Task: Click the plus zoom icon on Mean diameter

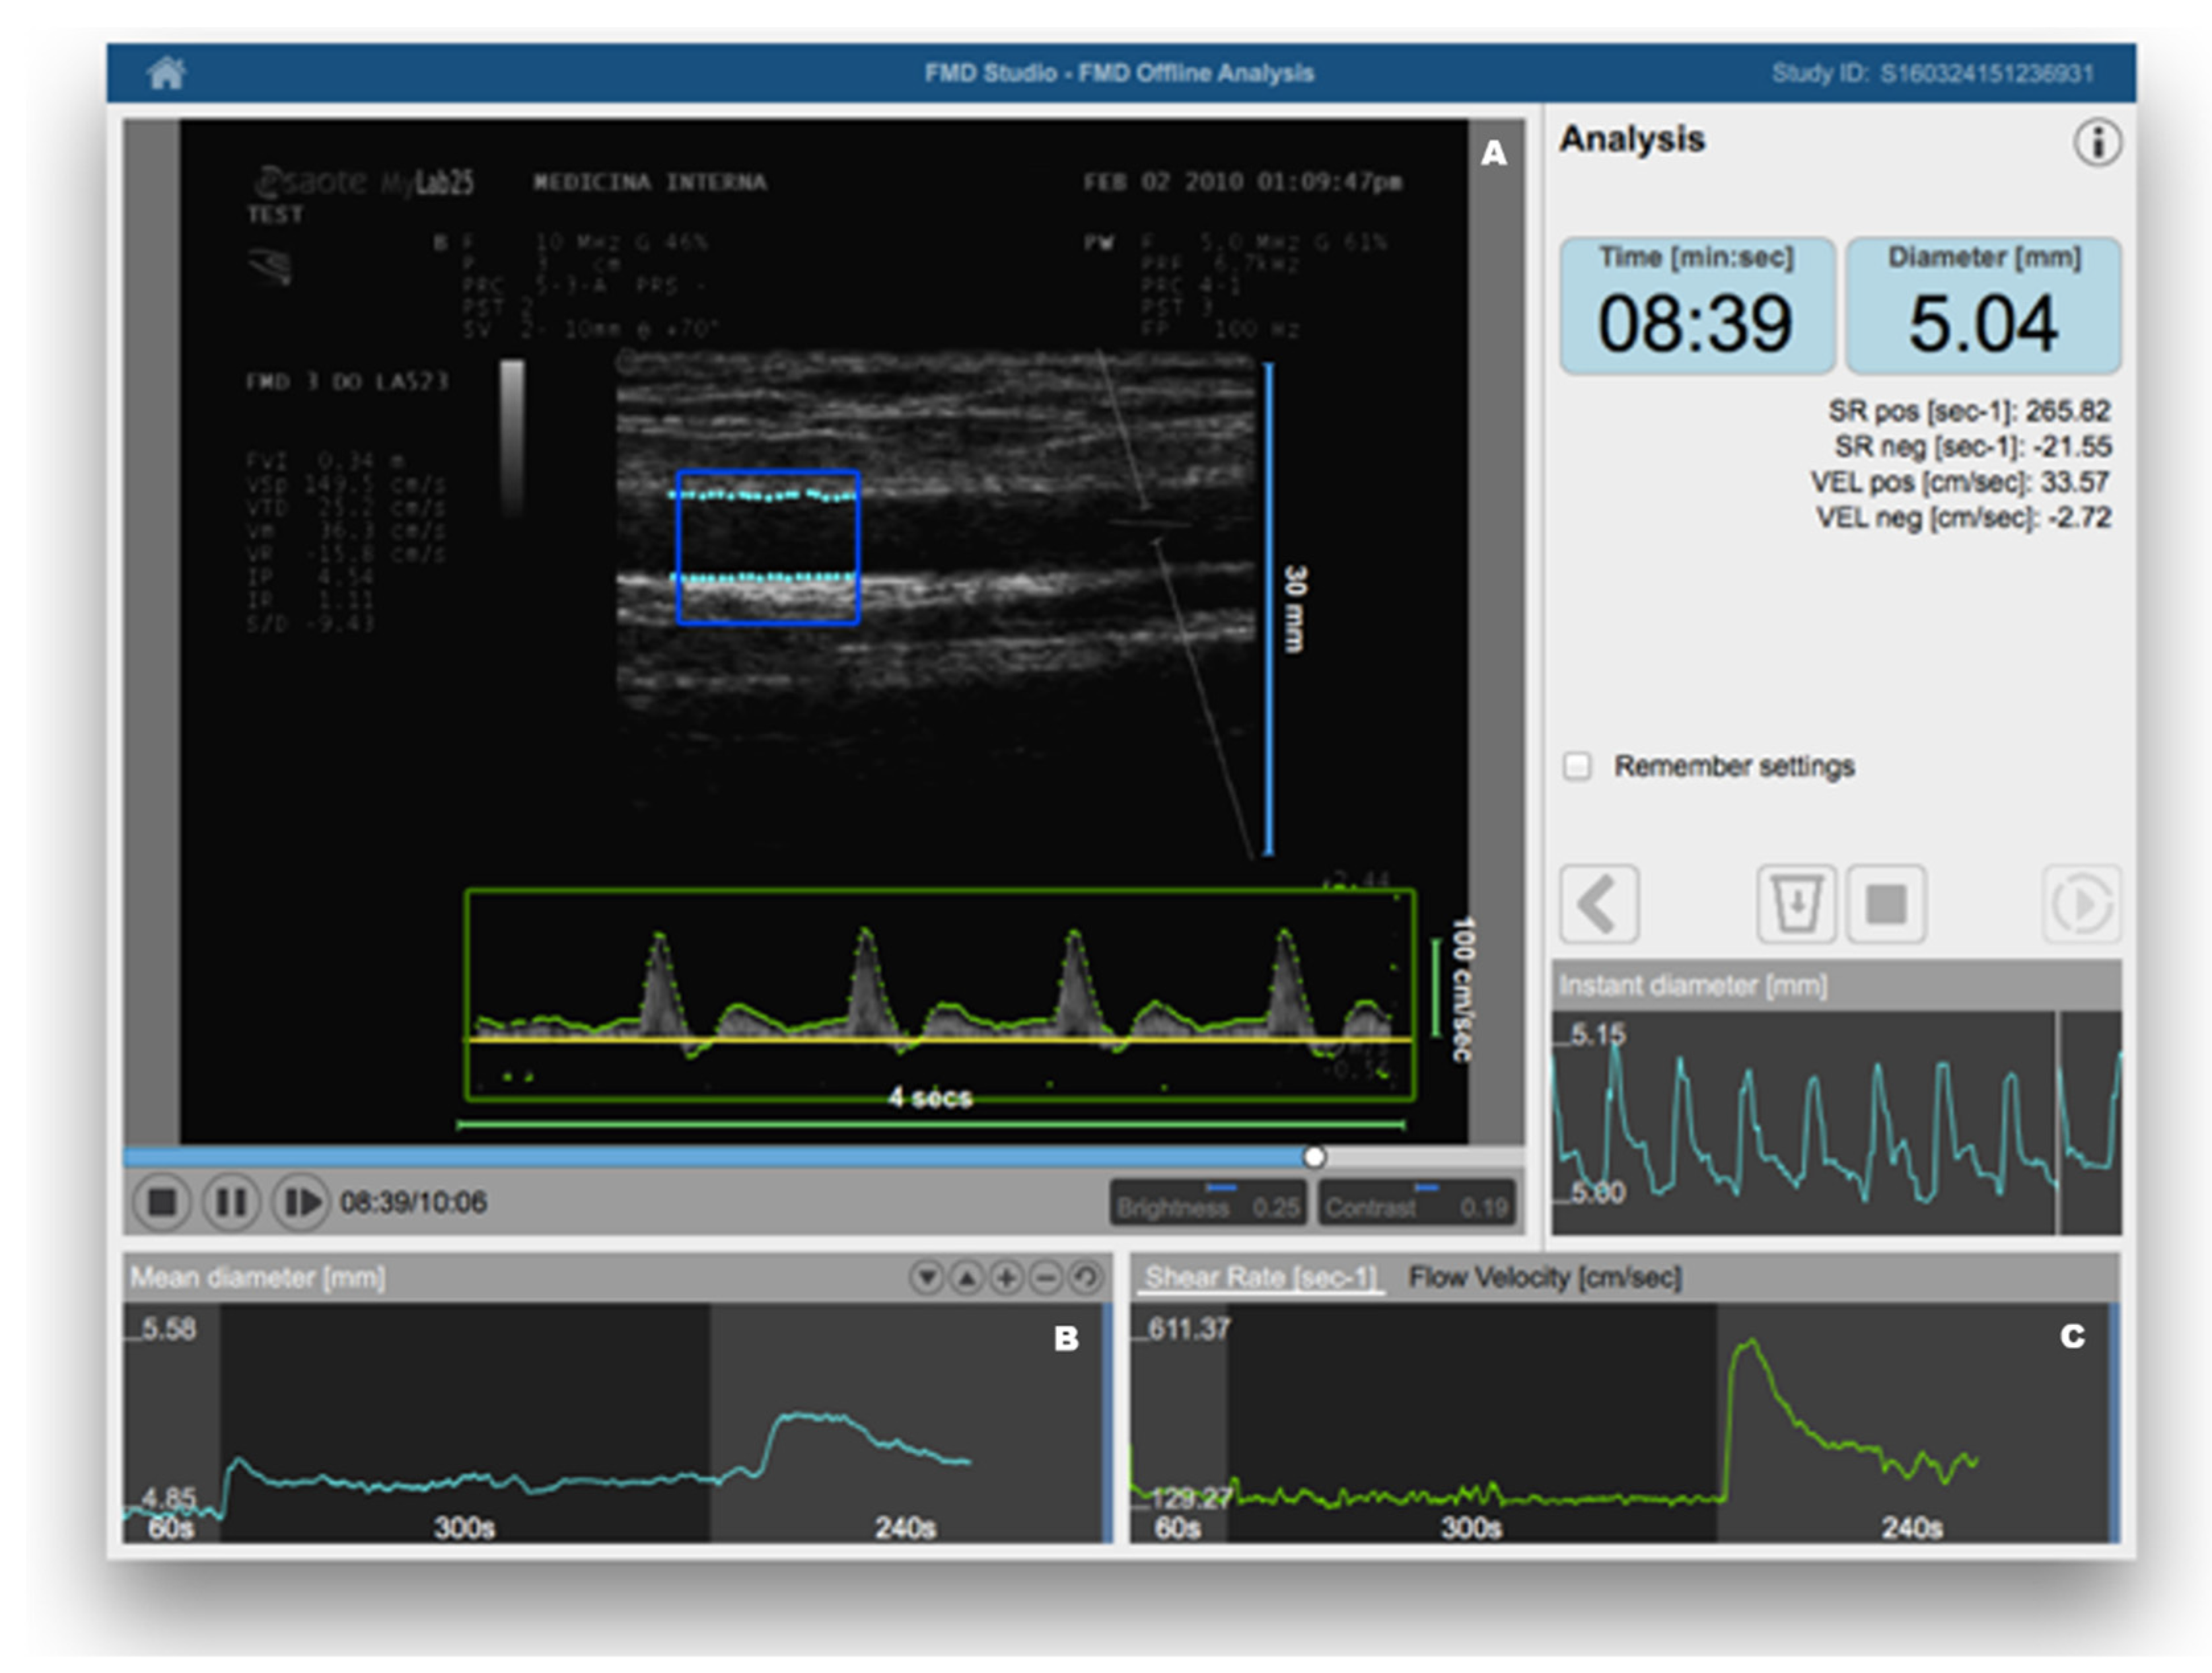Action: pos(1006,1277)
